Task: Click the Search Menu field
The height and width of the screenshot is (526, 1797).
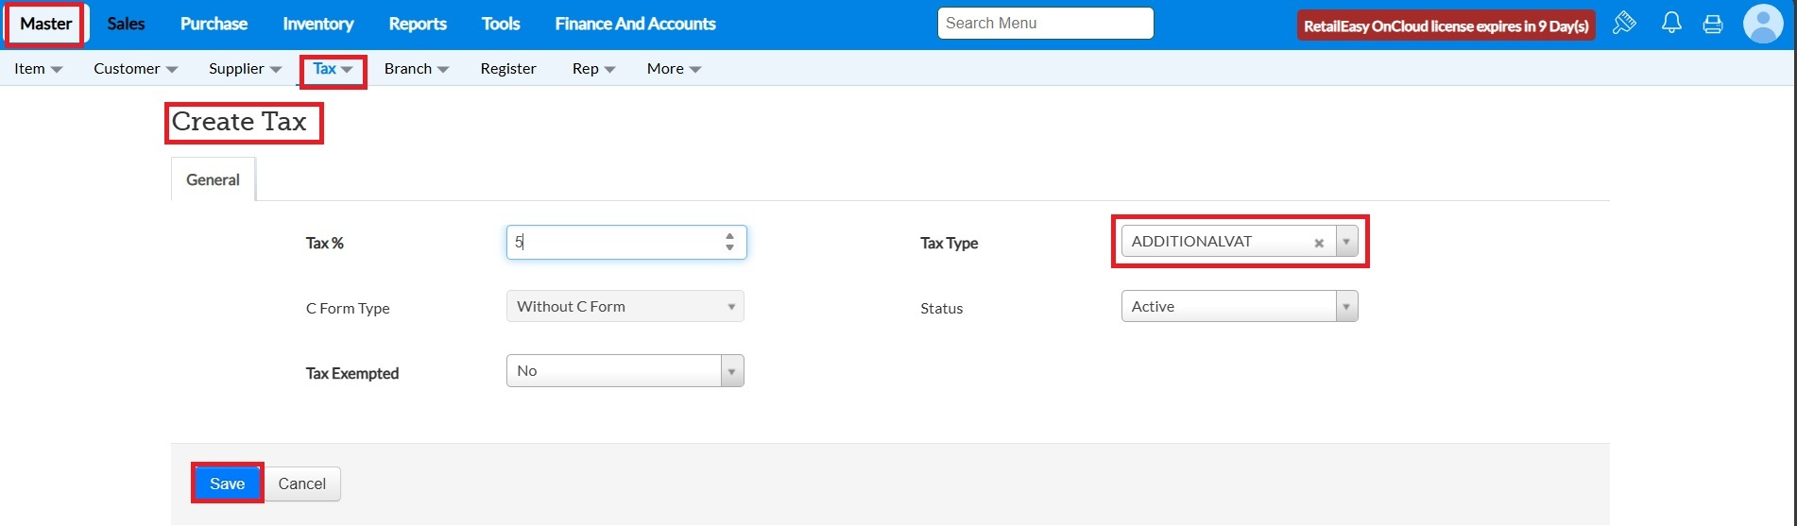Action: point(1044,23)
